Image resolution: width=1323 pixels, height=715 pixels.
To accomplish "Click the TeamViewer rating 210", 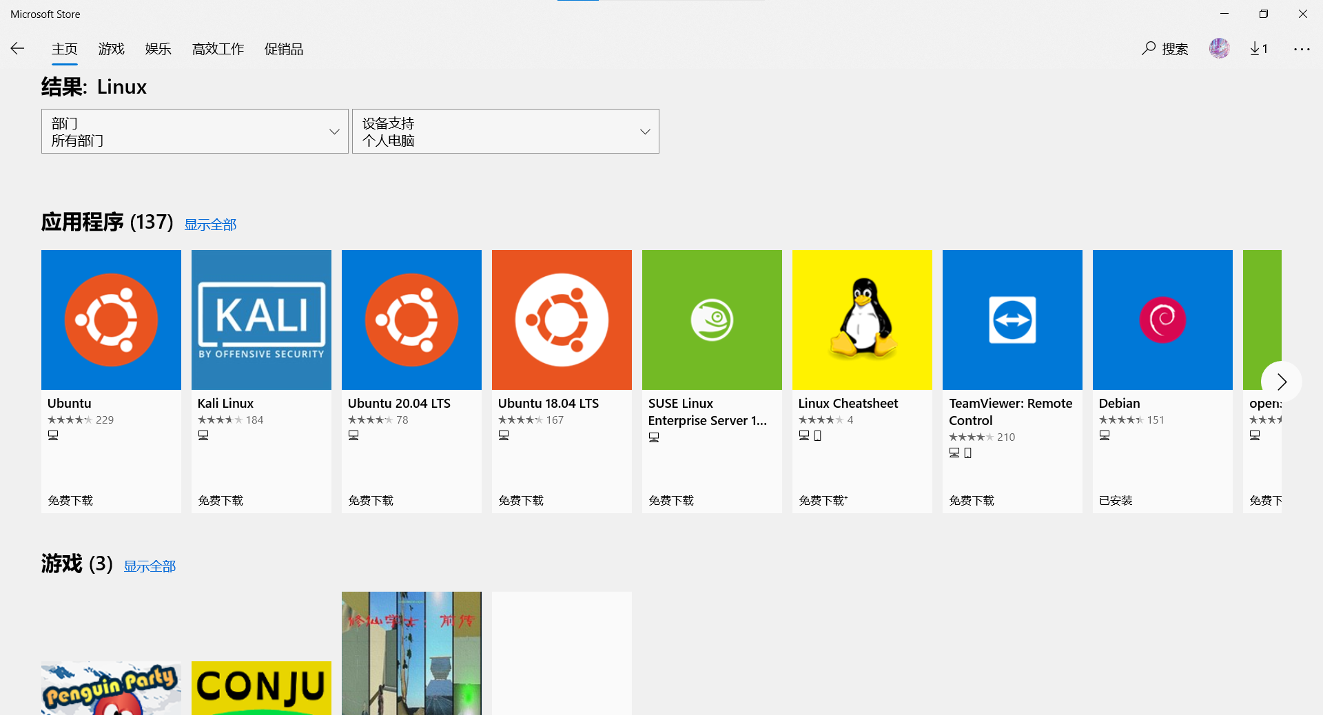I will [x=982, y=437].
